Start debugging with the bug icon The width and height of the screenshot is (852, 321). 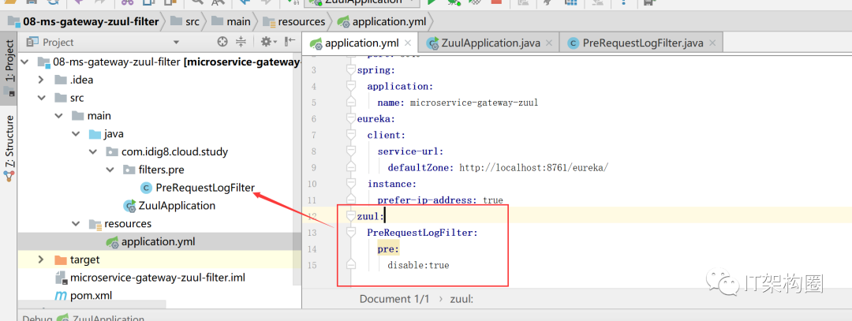click(453, 2)
